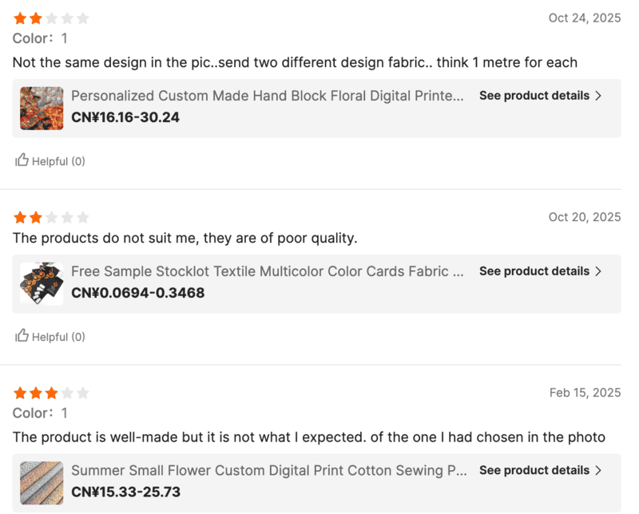Click the fourth gray star on the first review
This screenshot has width=639, height=514.
pyautogui.click(x=68, y=18)
